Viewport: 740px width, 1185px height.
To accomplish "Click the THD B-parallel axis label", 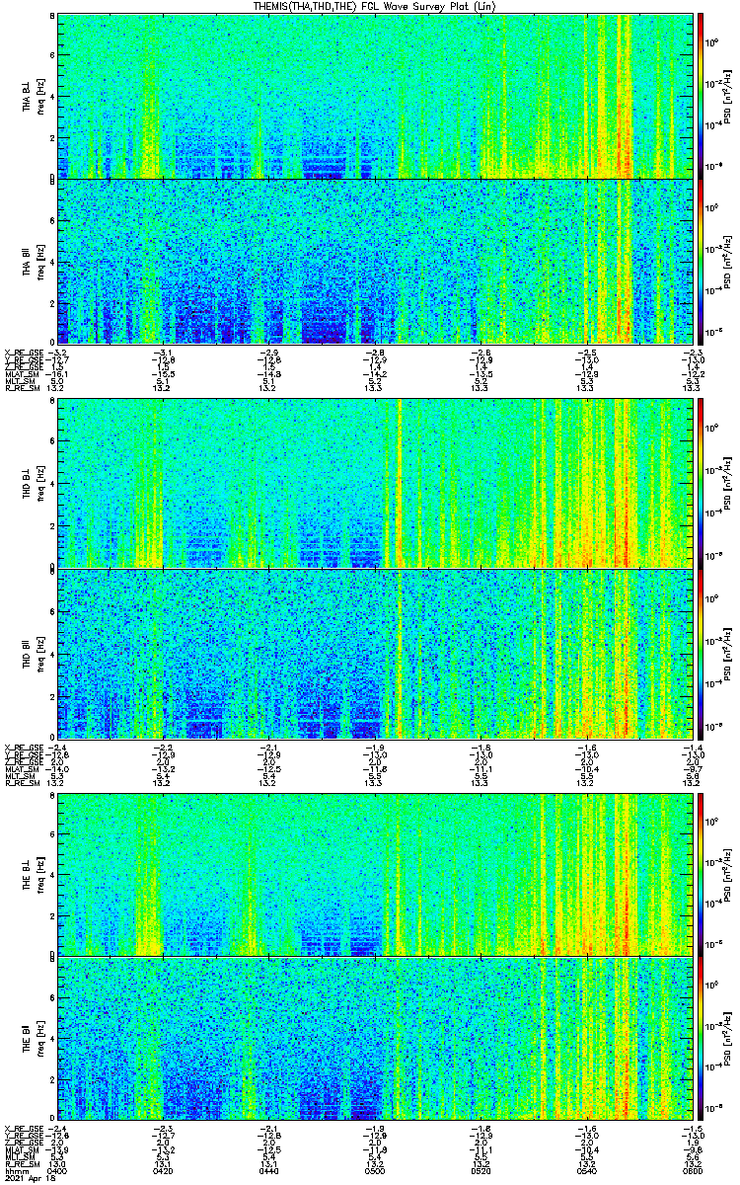I will click(x=28, y=652).
